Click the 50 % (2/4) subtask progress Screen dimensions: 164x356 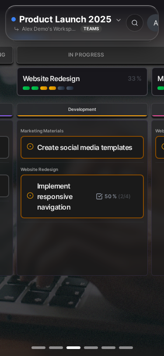tap(117, 196)
